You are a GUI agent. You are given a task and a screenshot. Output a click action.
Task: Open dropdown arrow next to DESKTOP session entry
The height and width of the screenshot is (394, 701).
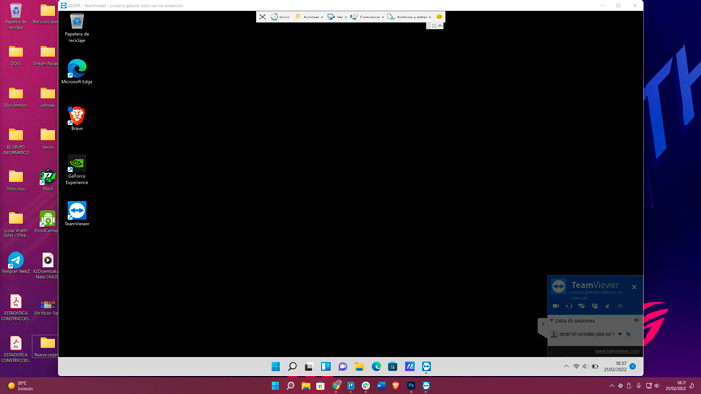point(620,334)
